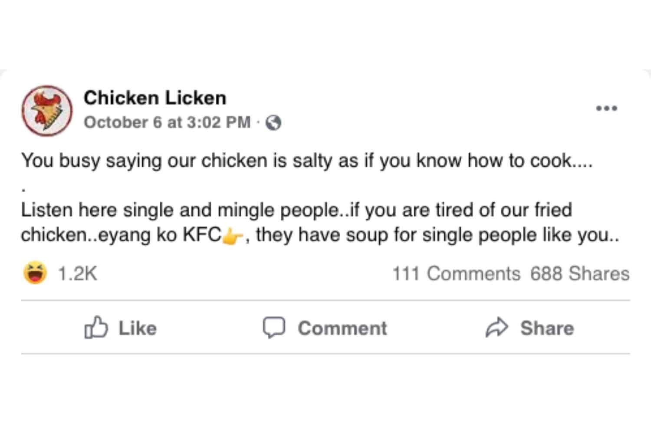Open the Chicken Licken page name link
The height and width of the screenshot is (434, 651).
tap(155, 98)
